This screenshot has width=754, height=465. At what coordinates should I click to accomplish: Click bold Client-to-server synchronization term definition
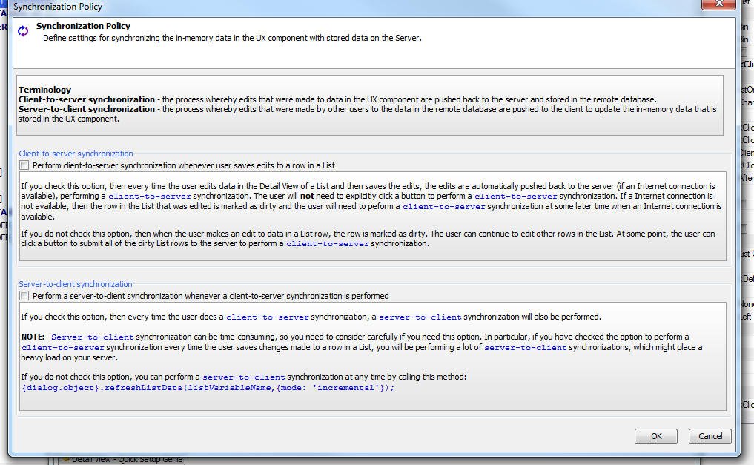[87, 99]
